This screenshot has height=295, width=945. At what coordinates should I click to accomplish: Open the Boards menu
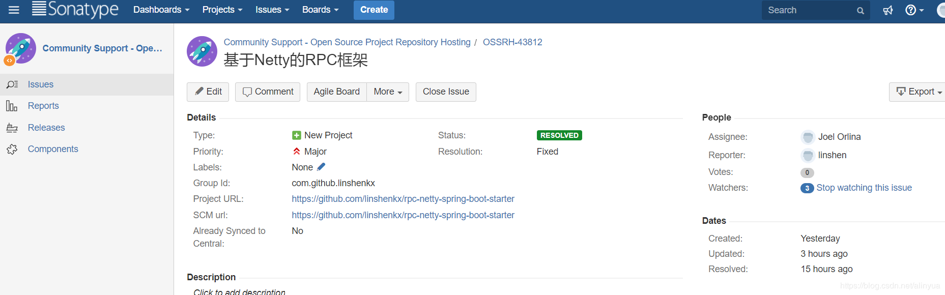pyautogui.click(x=320, y=10)
